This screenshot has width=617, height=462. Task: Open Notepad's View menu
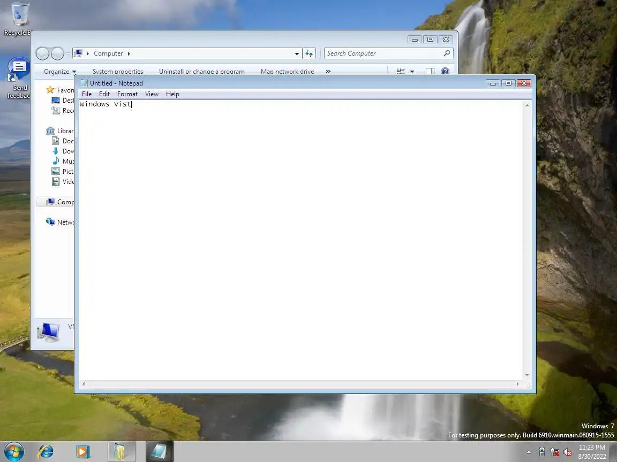(x=152, y=94)
